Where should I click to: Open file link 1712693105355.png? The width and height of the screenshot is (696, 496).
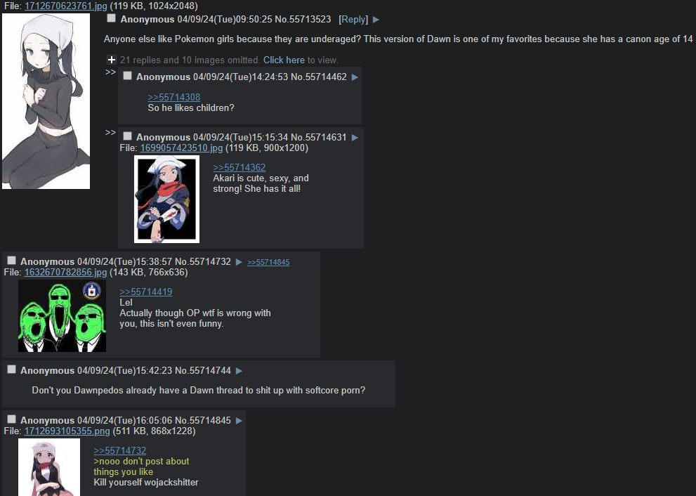[67, 431]
